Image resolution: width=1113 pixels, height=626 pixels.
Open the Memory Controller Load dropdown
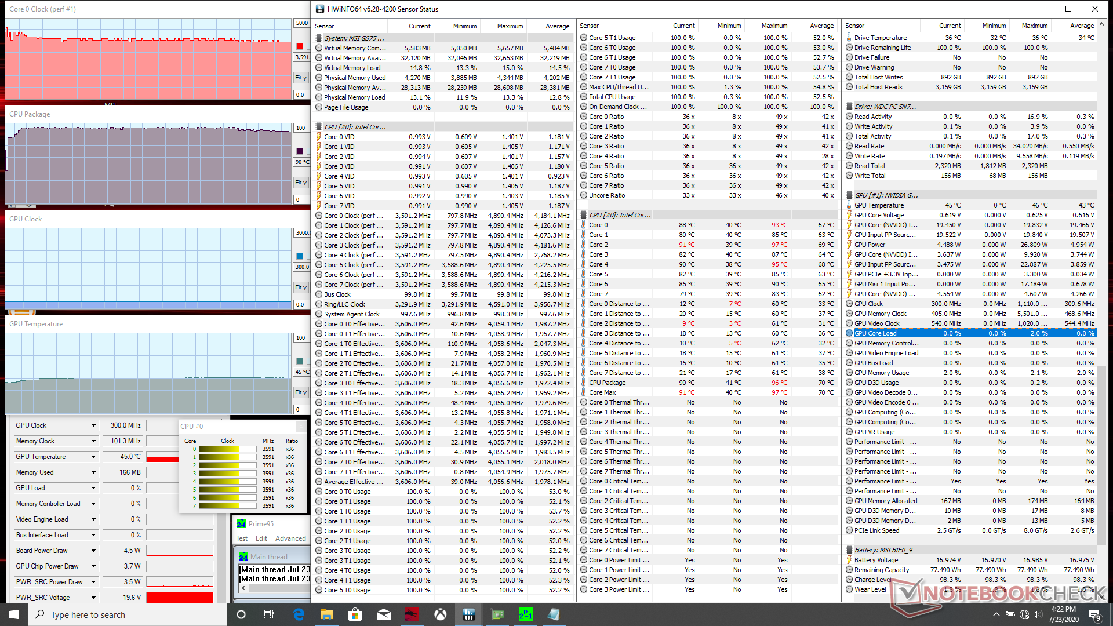93,504
